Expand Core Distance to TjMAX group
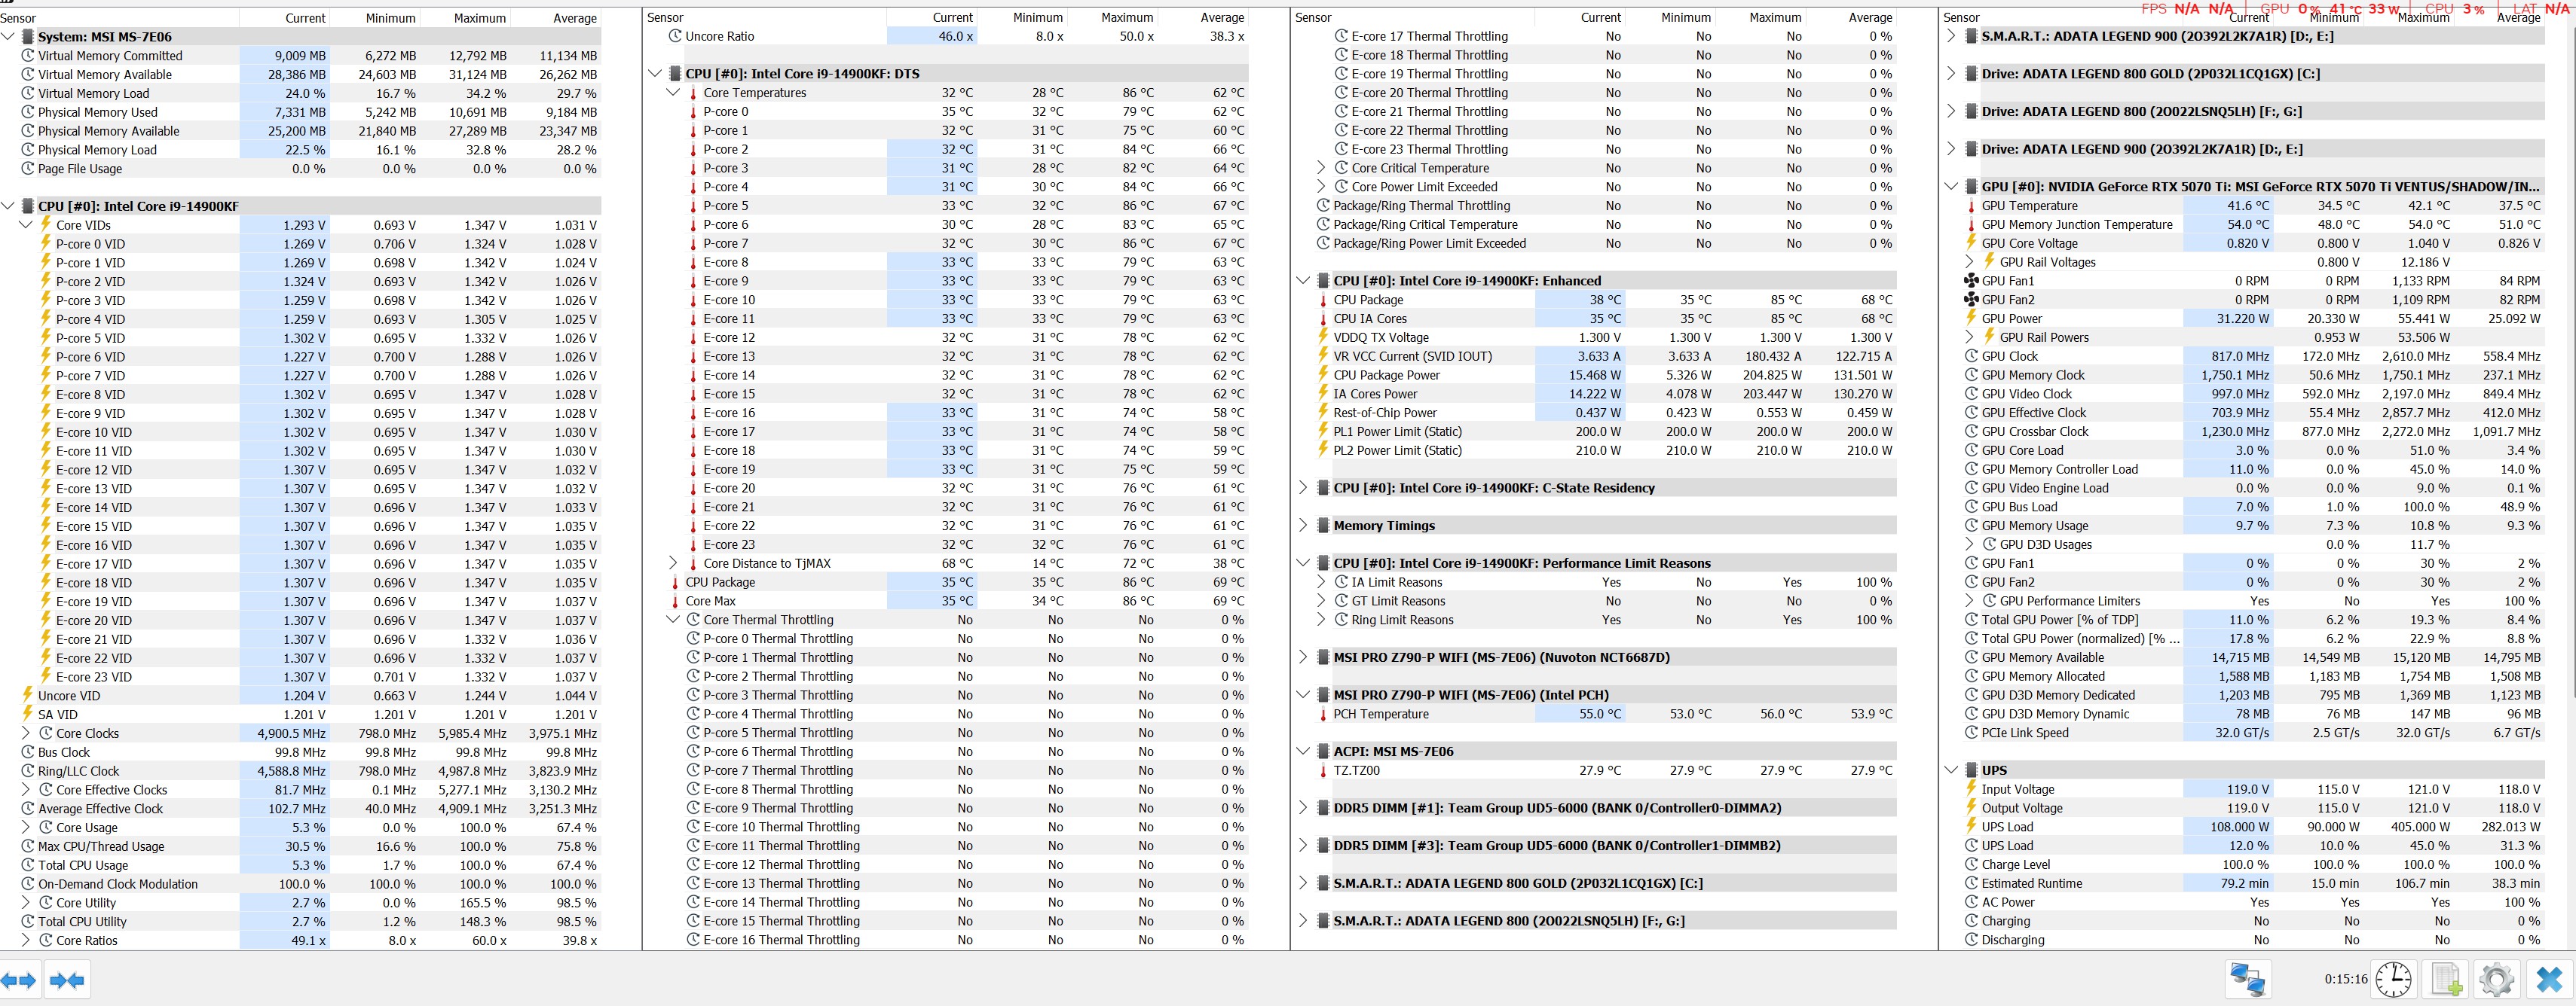The width and height of the screenshot is (2576, 1006). pos(673,563)
